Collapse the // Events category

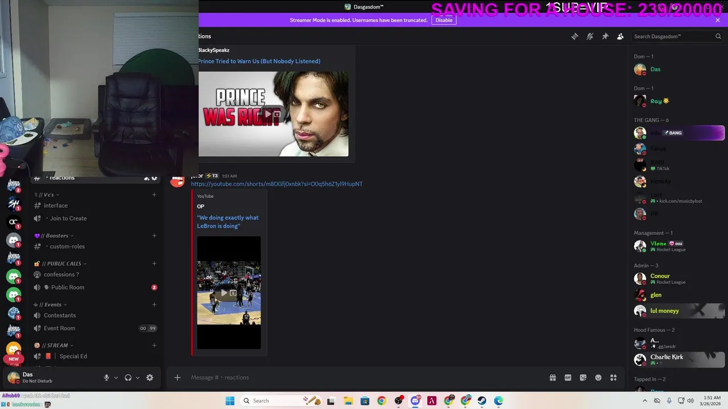(x=50, y=304)
